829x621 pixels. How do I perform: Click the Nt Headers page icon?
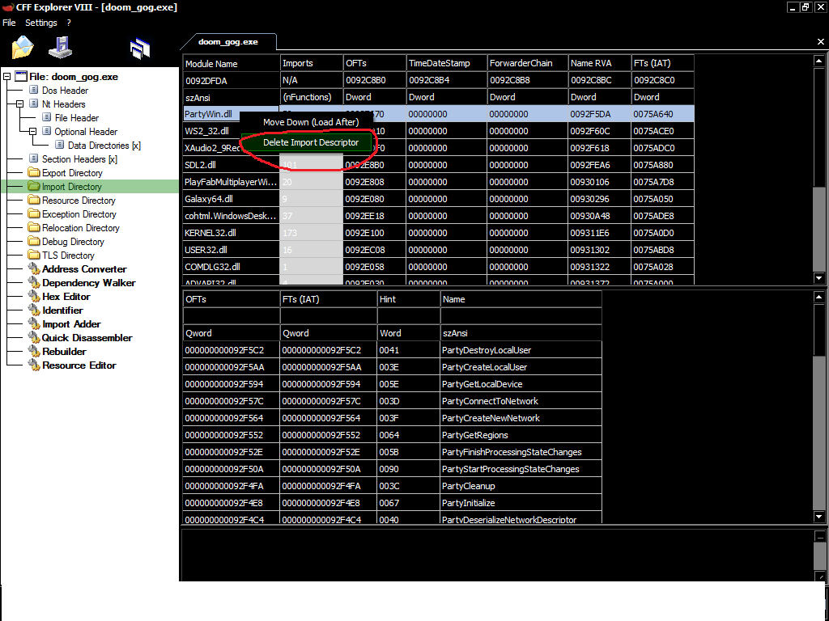(x=34, y=103)
